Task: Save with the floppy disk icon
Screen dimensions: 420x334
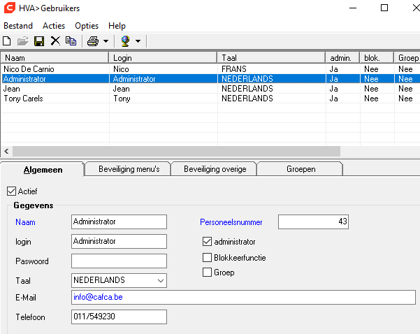Action: pos(39,41)
